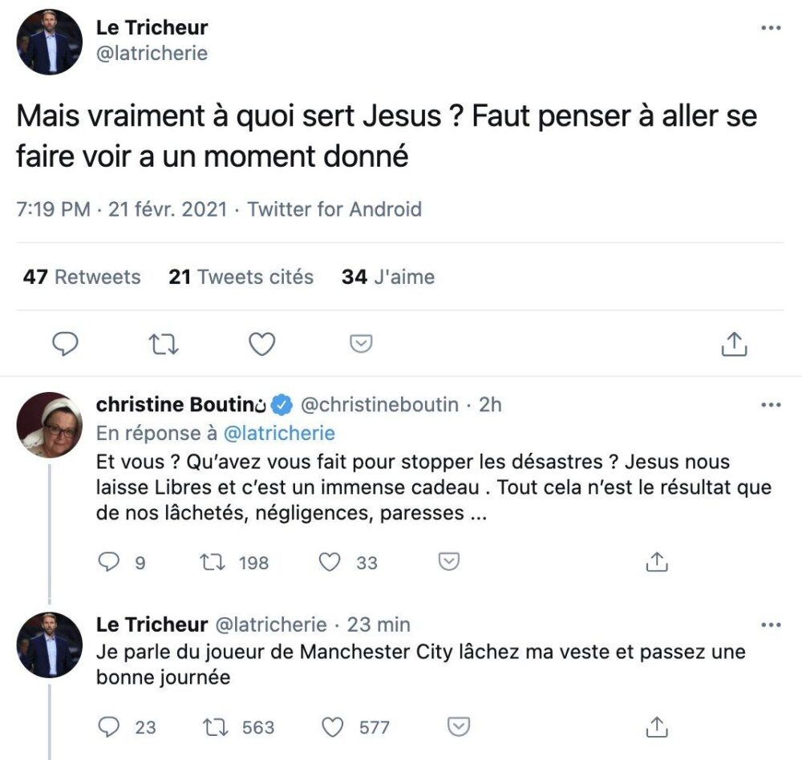Like the main tweet with the heart icon

[262, 344]
